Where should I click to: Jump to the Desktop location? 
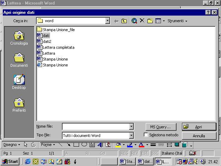tap(19, 82)
